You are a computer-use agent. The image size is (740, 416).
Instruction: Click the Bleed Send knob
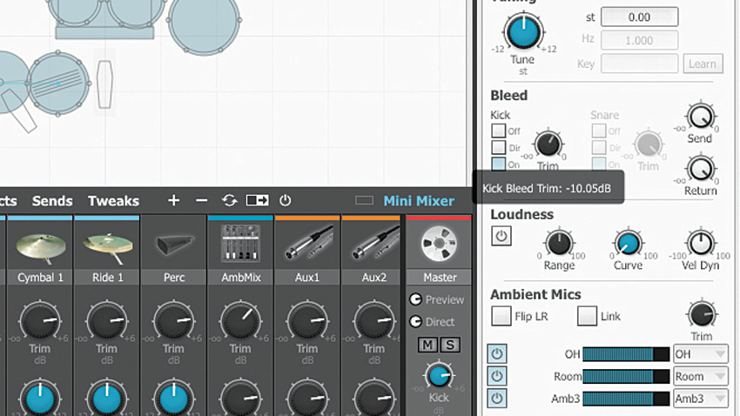701,116
